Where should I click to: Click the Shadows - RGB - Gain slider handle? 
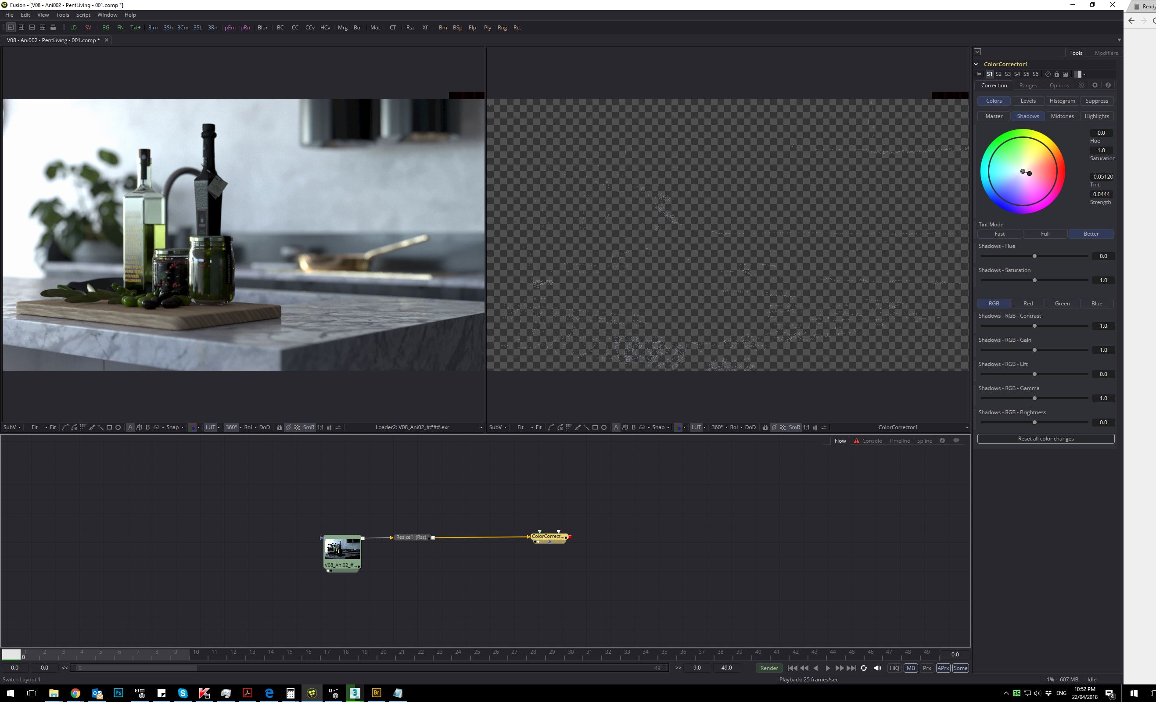tap(1034, 350)
